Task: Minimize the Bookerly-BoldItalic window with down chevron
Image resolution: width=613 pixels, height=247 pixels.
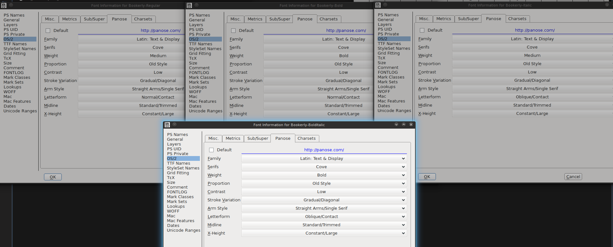Action: 396,124
